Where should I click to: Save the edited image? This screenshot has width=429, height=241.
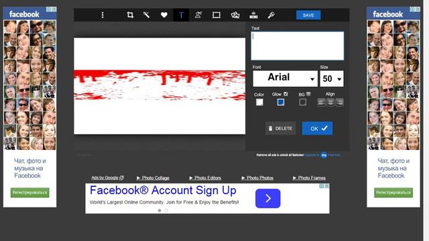coord(308,15)
